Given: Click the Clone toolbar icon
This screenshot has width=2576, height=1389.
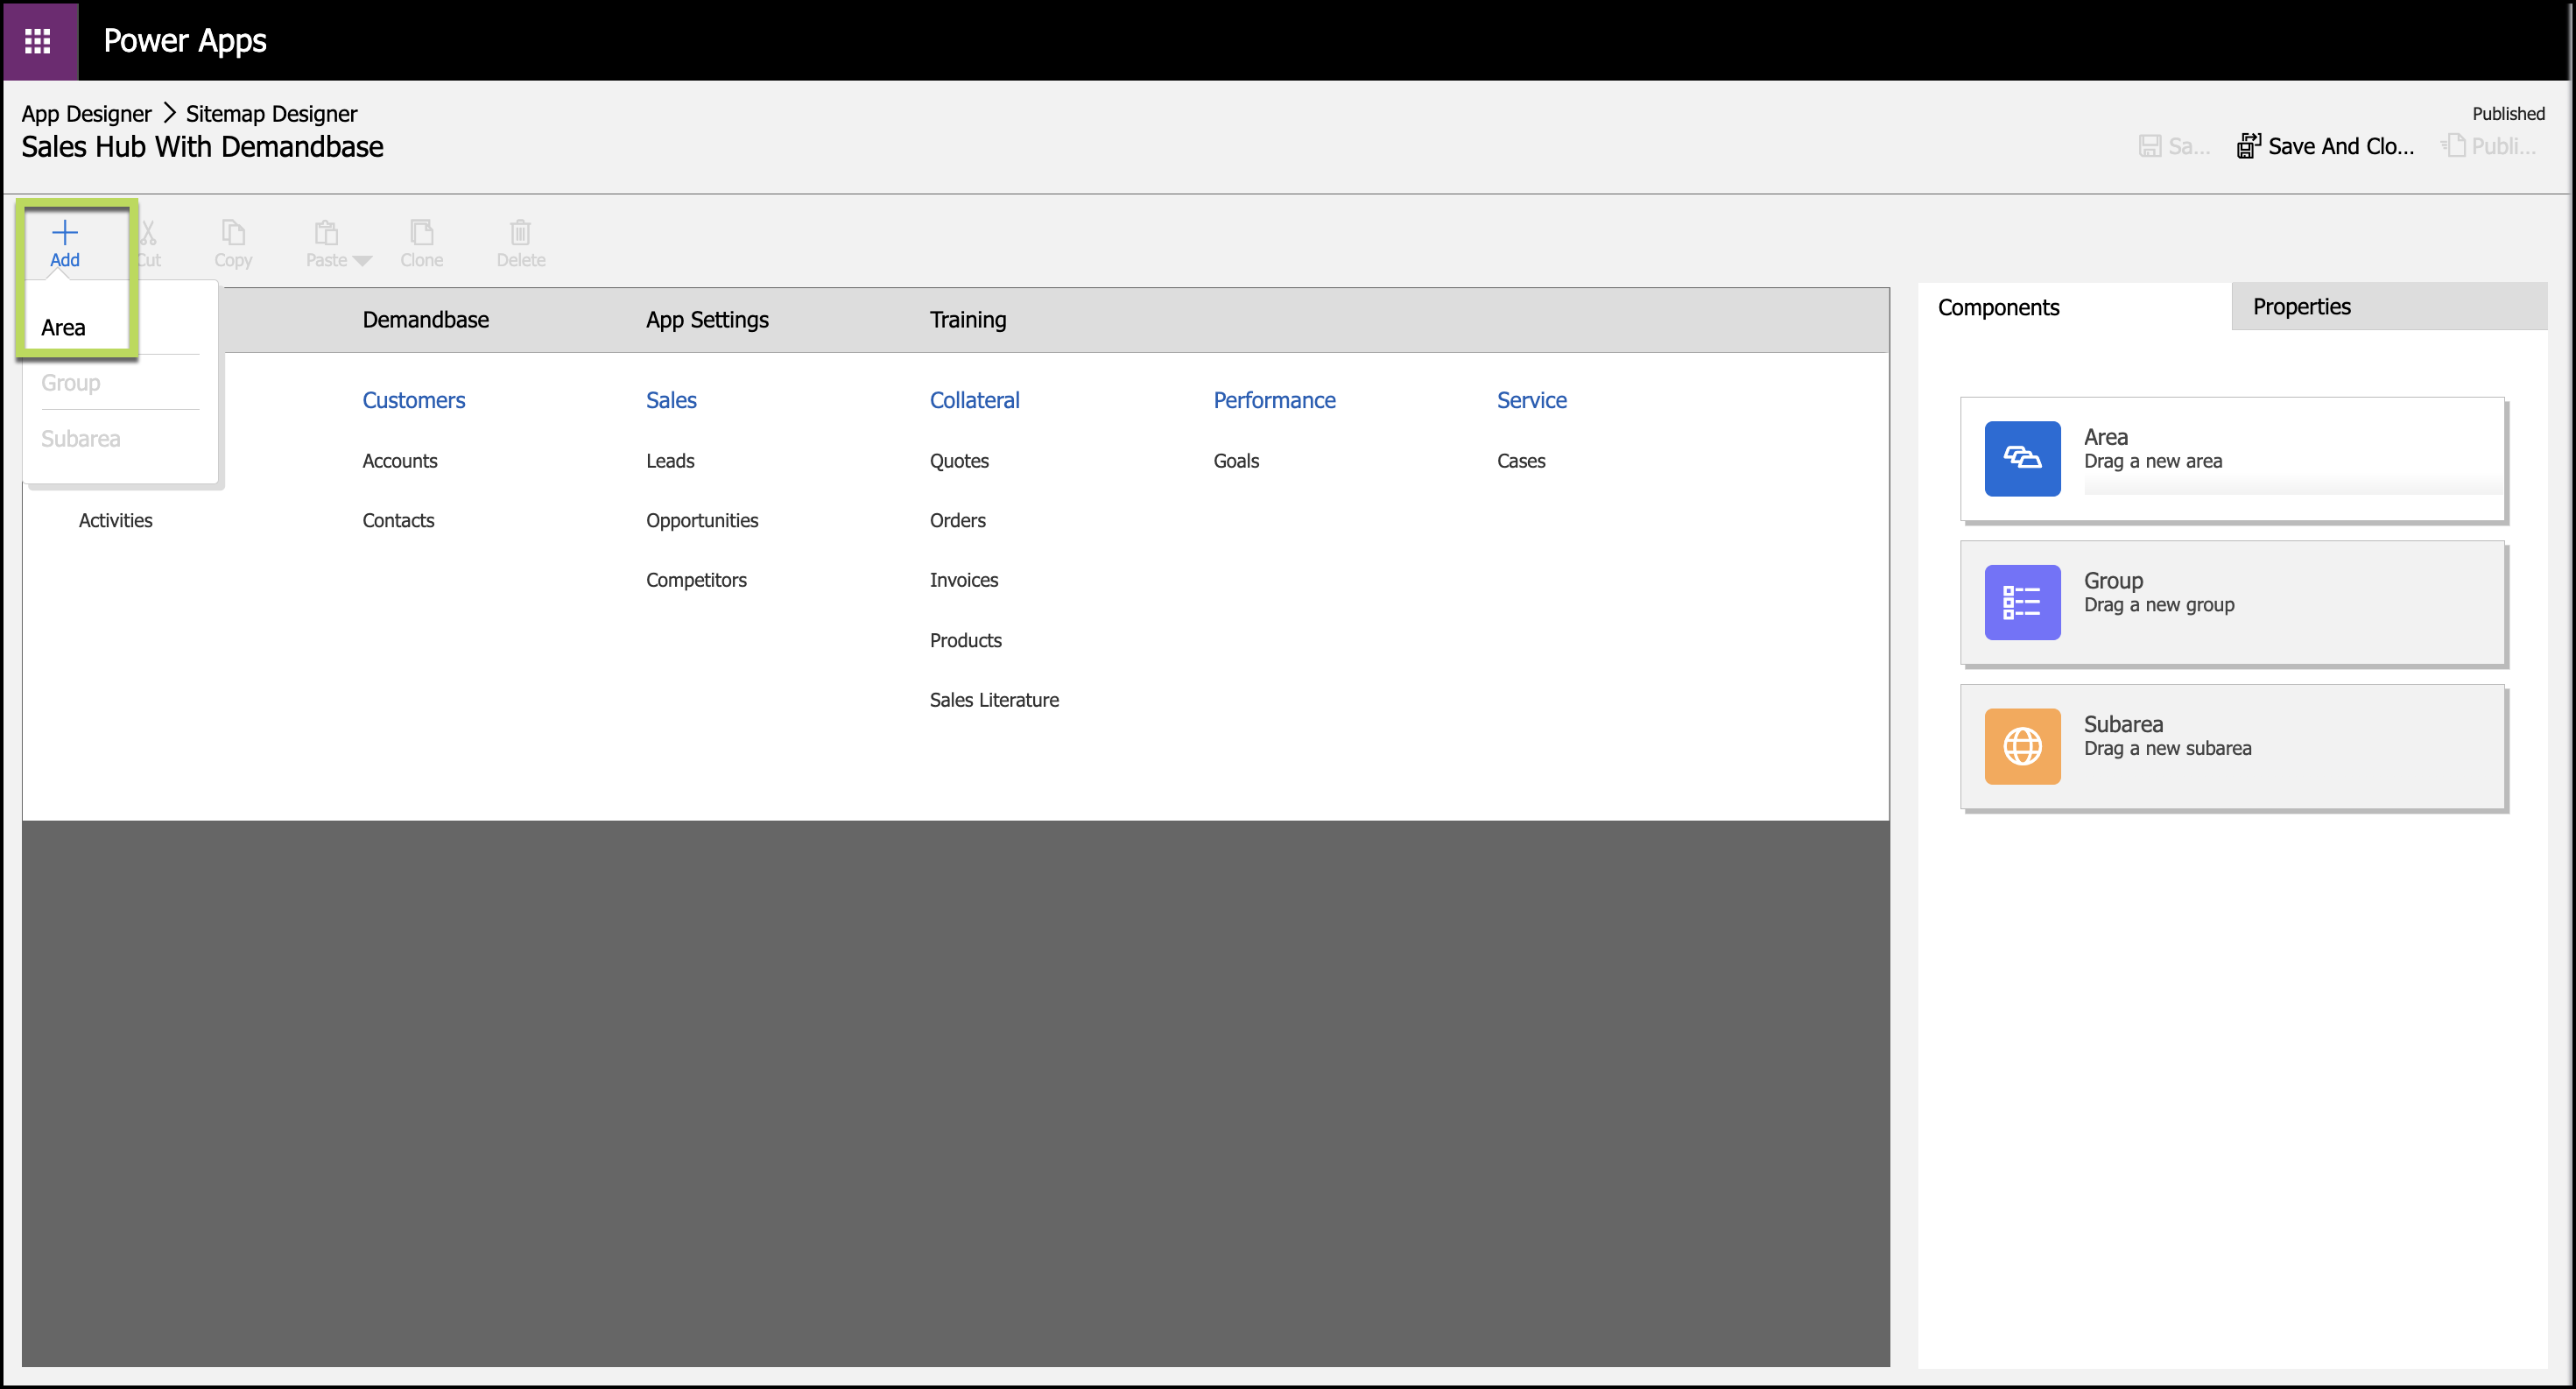Looking at the screenshot, I should (x=421, y=233).
